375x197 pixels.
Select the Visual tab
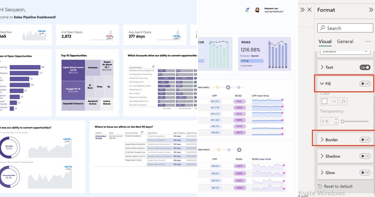[325, 41]
